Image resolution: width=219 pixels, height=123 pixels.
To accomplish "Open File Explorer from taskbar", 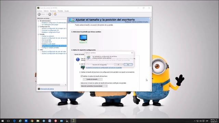I will (38, 121).
